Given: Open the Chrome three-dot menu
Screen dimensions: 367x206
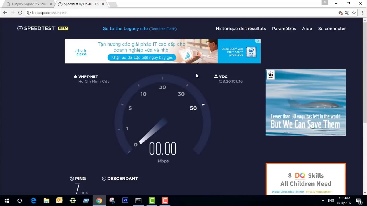Looking at the screenshot, I should pyautogui.click(x=362, y=13).
